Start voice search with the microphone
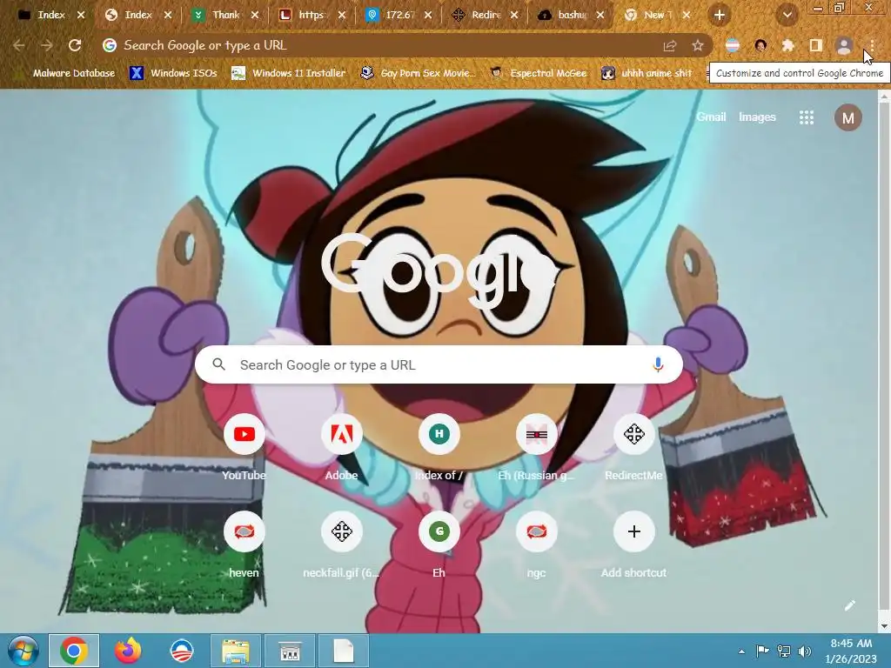891x668 pixels. pos(658,364)
